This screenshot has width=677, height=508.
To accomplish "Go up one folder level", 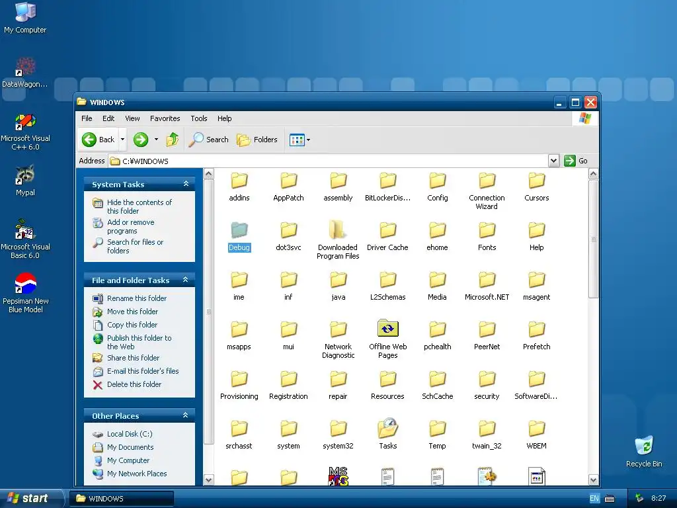I will 173,140.
